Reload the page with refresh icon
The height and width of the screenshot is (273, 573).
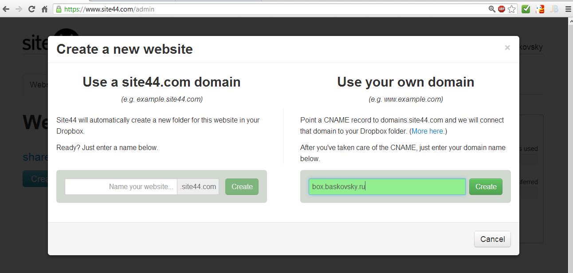coord(31,9)
